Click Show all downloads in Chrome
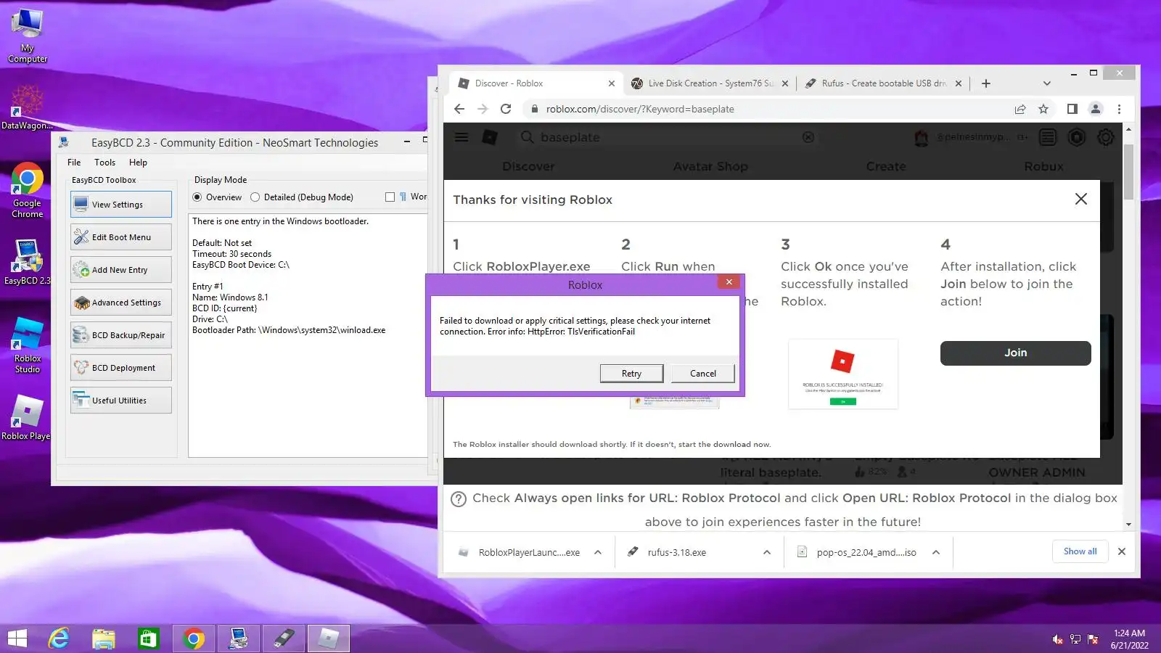 tap(1080, 551)
